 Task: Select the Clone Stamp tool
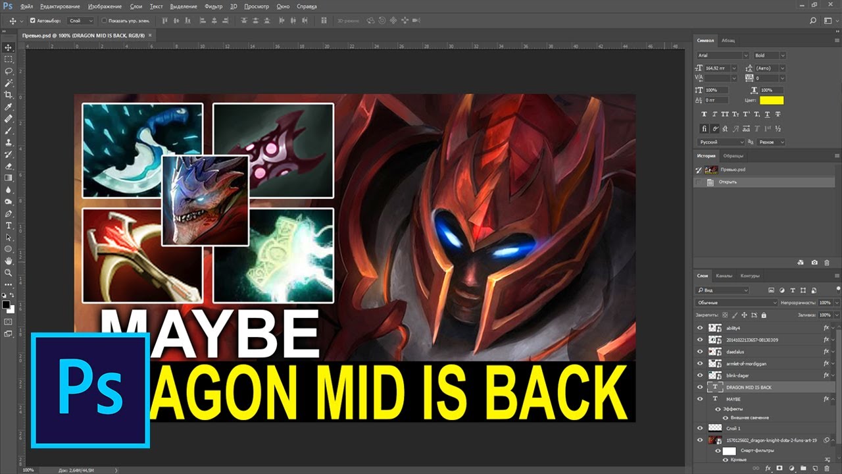(9, 142)
